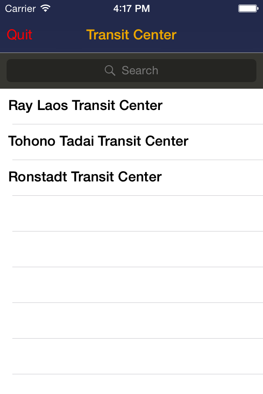Image resolution: width=263 pixels, height=394 pixels.
Task: Tap the search bar placeholder text
Action: pyautogui.click(x=140, y=71)
